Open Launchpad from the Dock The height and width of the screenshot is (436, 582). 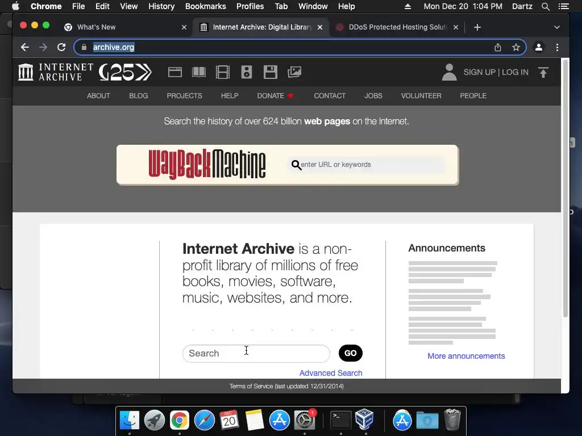(x=155, y=420)
